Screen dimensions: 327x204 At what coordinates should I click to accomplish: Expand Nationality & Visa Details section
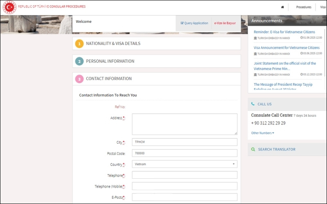(x=113, y=44)
